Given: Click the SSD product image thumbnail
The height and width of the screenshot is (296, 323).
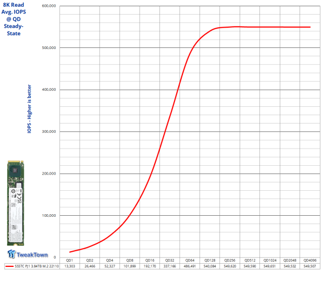Looking at the screenshot, I should 16,203.
